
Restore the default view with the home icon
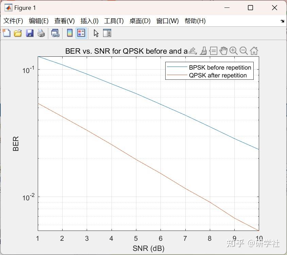[254, 50]
